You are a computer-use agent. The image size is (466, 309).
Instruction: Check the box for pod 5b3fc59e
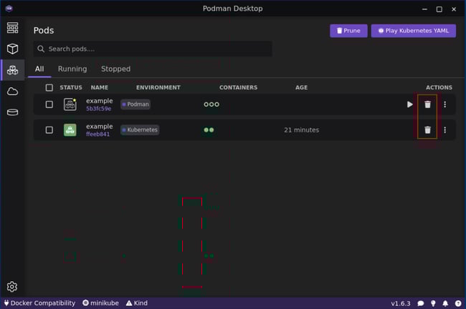[x=49, y=104]
